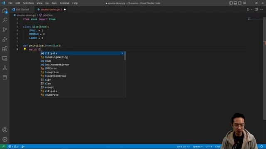This screenshot has height=149, width=266.
Task: Open the Run and Debug view
Action: [5, 39]
